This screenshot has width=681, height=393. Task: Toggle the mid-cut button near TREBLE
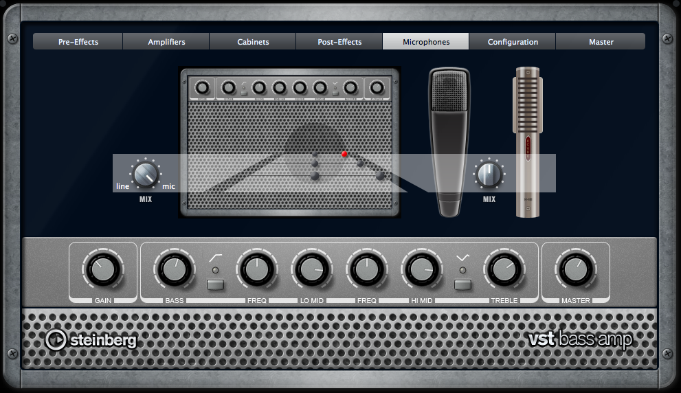(x=462, y=285)
